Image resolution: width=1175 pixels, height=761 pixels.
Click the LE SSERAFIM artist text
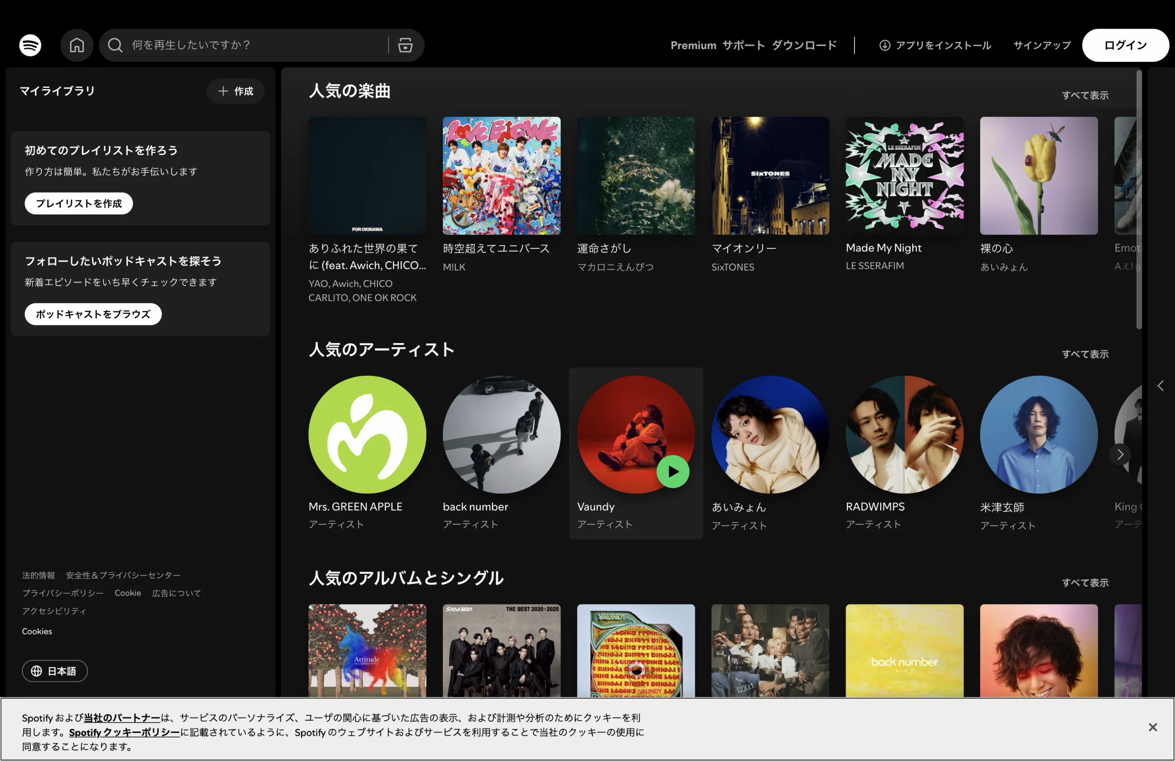(875, 265)
